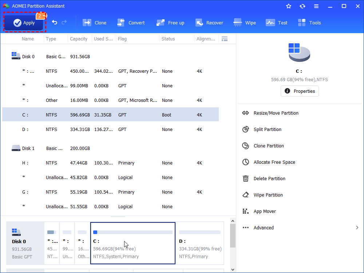The width and height of the screenshot is (364, 273).
Task: Select the recovery partition block in disk map
Action: point(52,243)
